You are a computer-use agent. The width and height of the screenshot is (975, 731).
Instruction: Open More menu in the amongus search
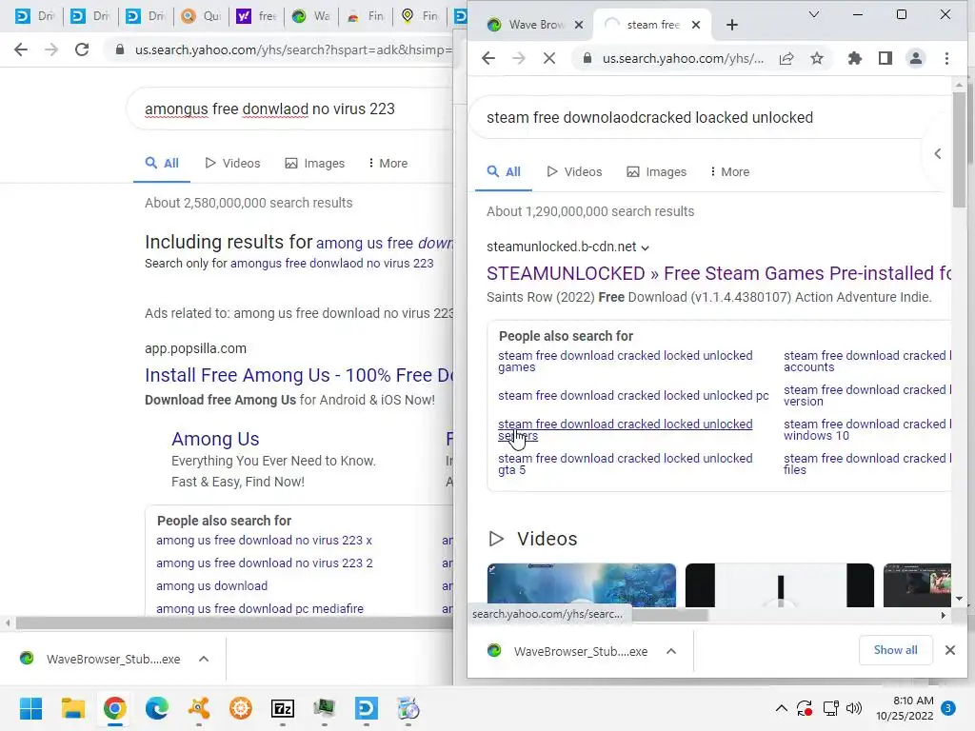388,163
